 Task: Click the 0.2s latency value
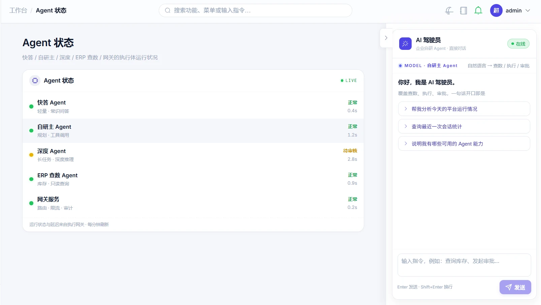click(352, 207)
